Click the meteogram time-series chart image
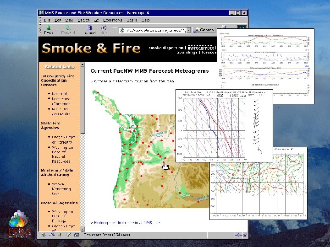Screen dimensions: 330x247 (x=265, y=60)
